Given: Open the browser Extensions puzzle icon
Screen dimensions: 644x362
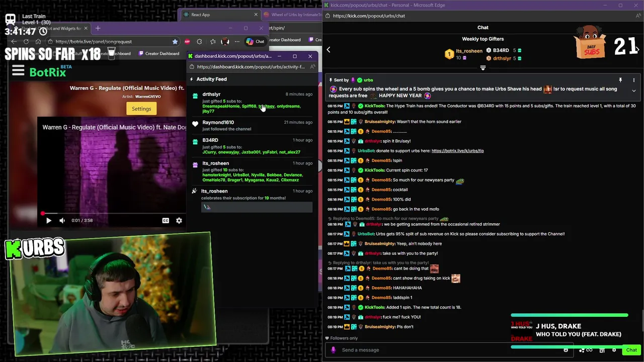Looking at the screenshot, I should [x=199, y=42].
